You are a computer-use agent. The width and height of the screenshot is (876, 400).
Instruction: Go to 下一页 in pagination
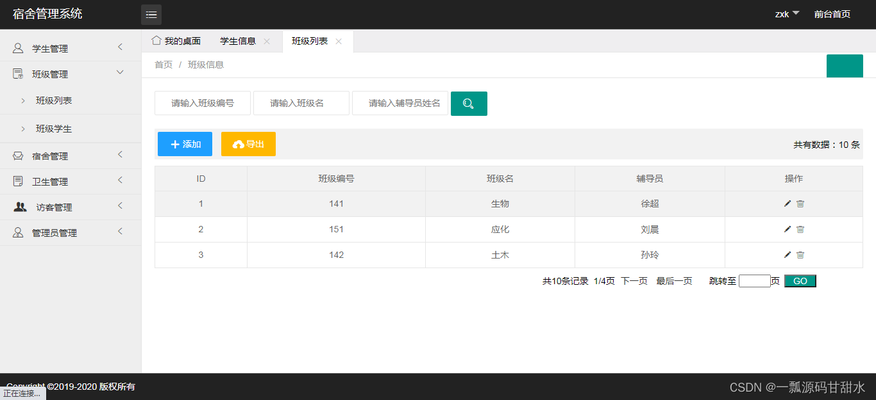point(634,281)
